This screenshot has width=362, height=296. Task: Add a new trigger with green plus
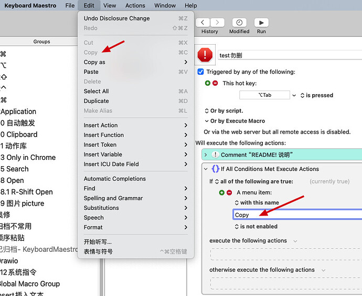pyautogui.click(x=208, y=83)
